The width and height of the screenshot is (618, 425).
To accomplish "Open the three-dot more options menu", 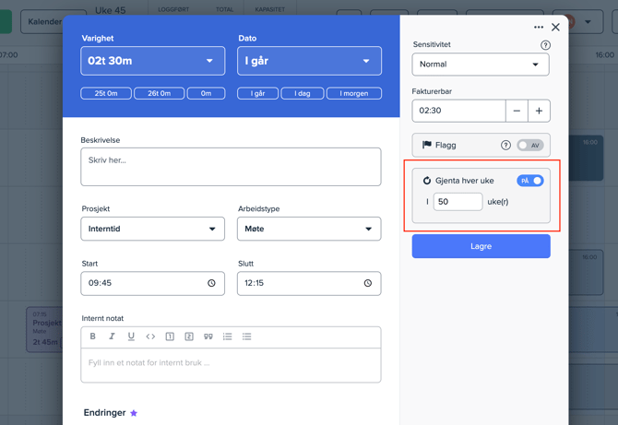I will pyautogui.click(x=539, y=28).
